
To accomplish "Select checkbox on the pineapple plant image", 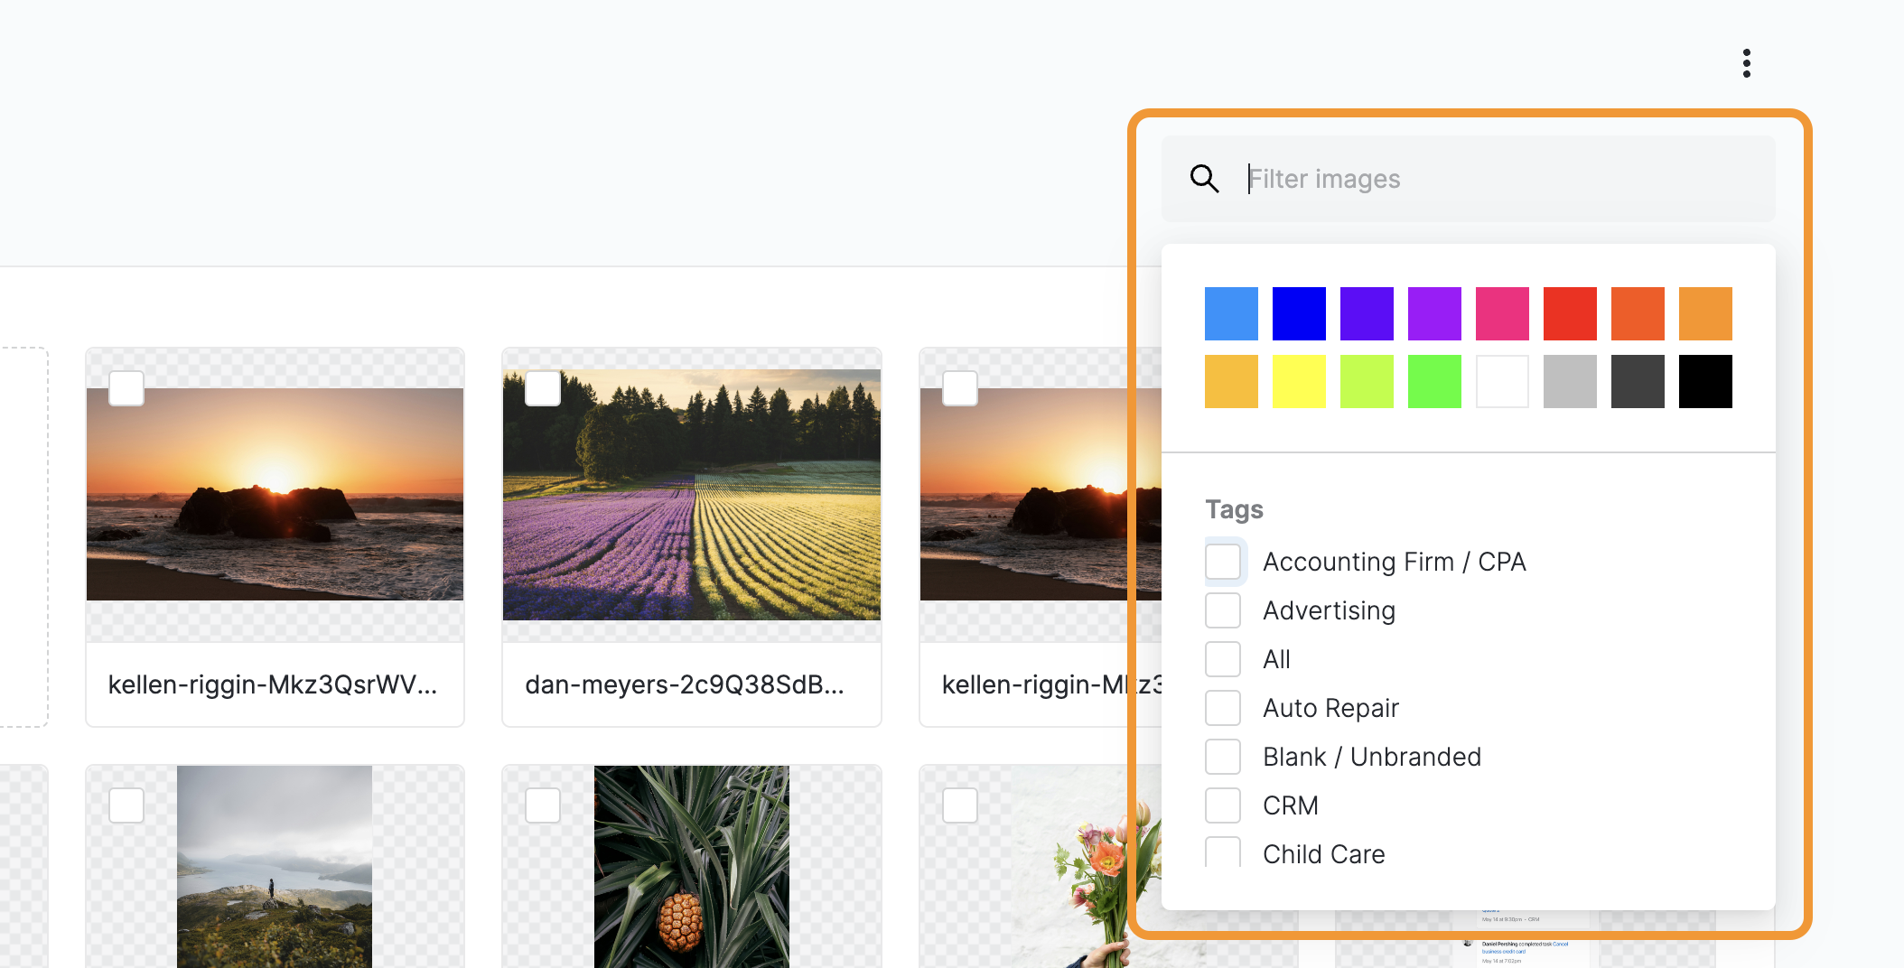I will point(543,805).
